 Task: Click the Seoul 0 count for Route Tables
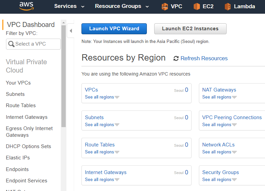[x=181, y=145]
